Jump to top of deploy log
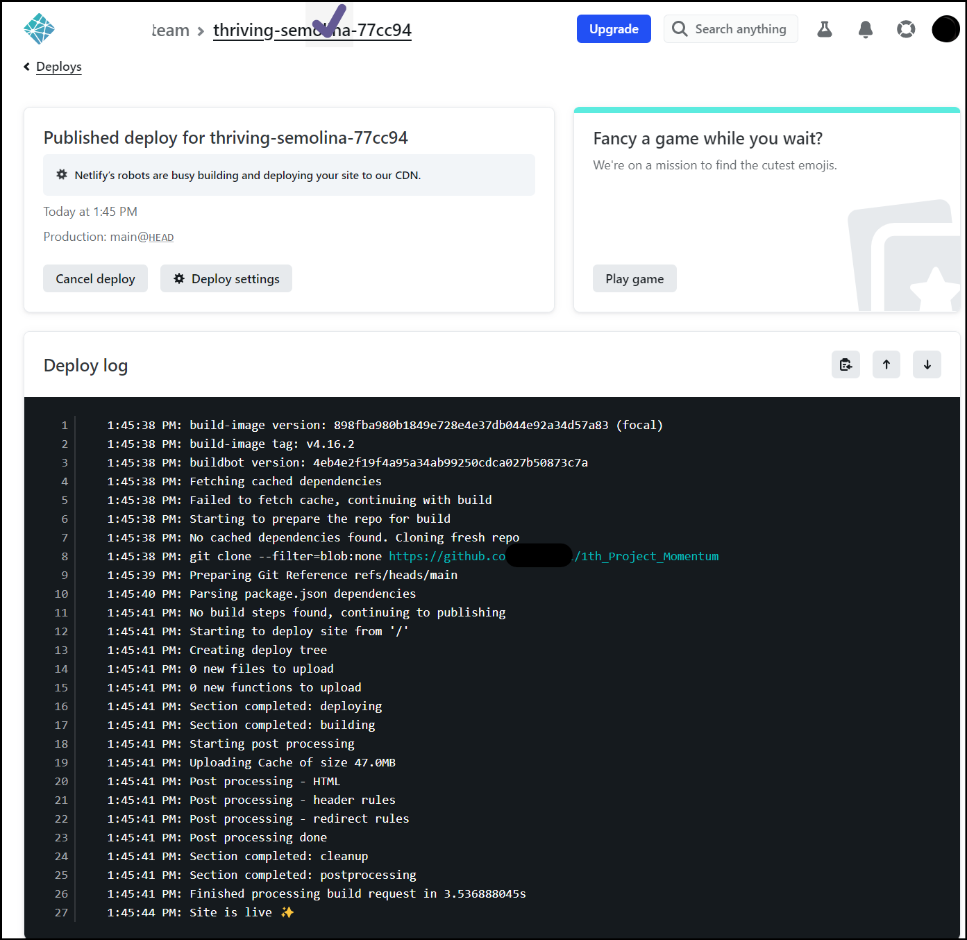Viewport: 967px width, 940px height. [x=886, y=364]
